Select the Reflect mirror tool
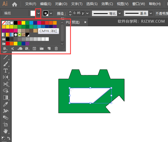Viewport: 168px width, 142px height. coord(6,77)
